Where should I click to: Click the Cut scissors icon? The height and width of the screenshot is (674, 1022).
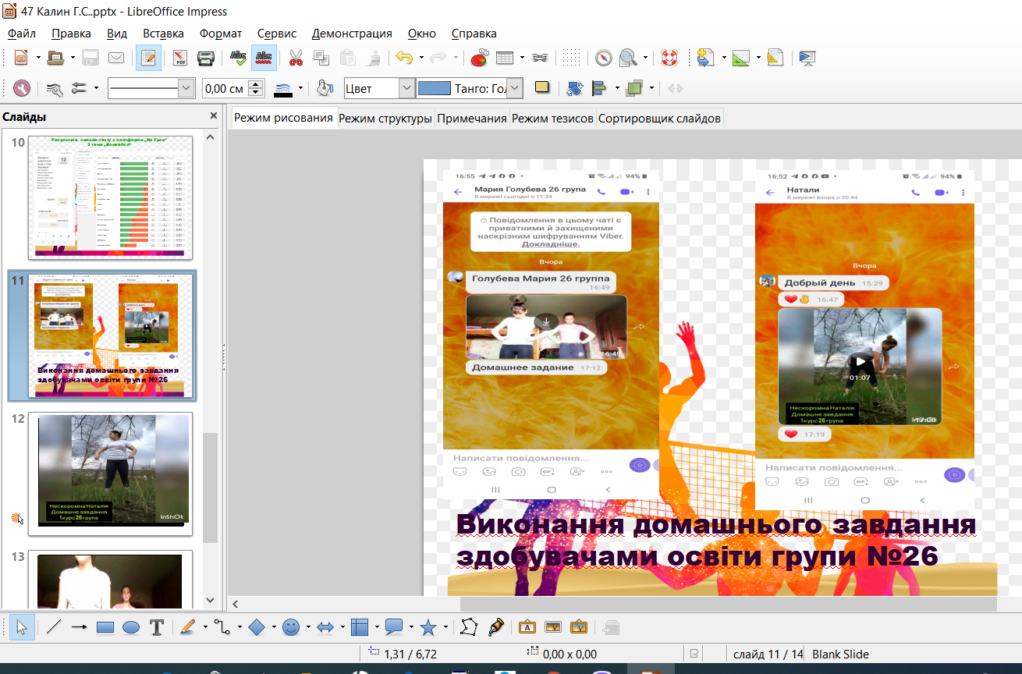point(296,58)
